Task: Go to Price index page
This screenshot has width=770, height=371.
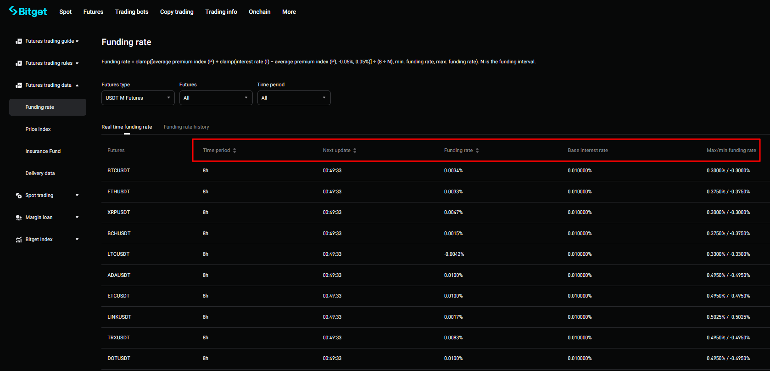Action: tap(38, 129)
